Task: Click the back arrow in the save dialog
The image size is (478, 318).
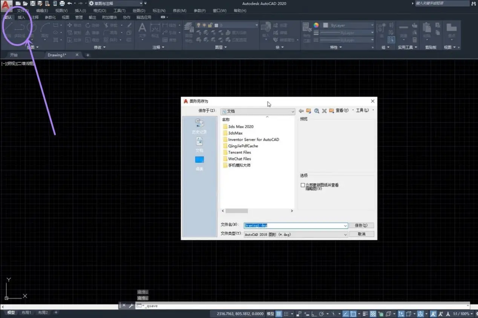Action: tap(301, 111)
